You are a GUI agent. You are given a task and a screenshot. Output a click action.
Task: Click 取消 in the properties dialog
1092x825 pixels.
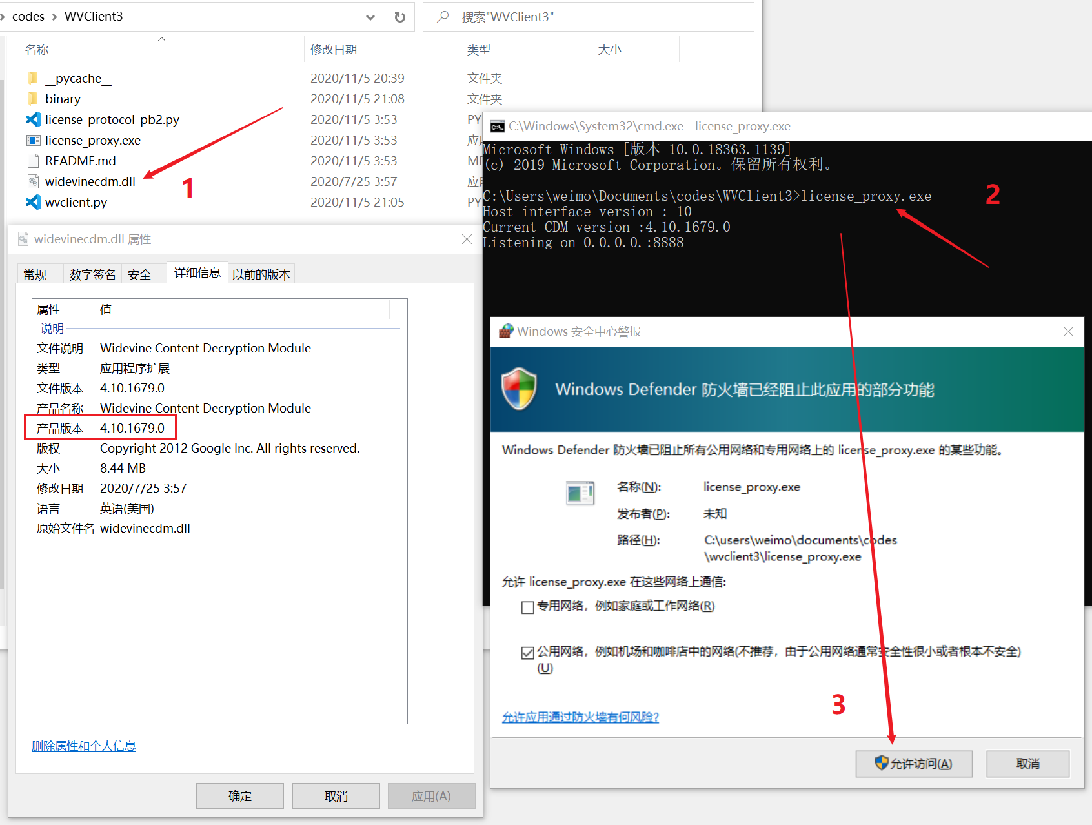(x=336, y=796)
